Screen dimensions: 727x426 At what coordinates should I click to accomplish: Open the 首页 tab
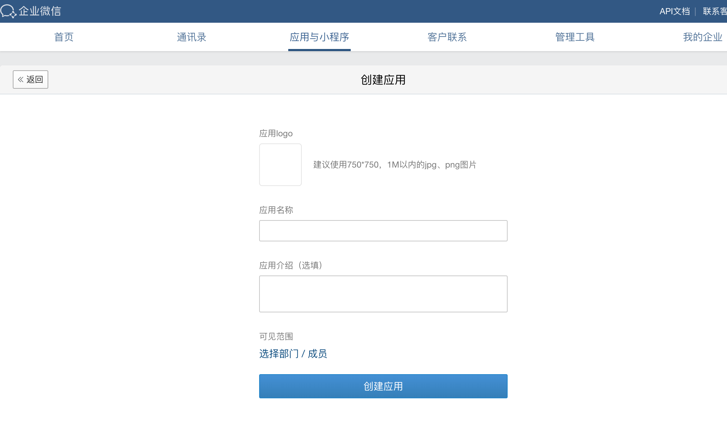(64, 37)
